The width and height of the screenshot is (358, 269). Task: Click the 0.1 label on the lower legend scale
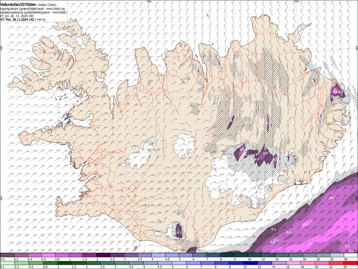[x=2, y=267]
